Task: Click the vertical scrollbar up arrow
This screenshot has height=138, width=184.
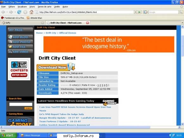Action: pyautogui.click(x=182, y=27)
